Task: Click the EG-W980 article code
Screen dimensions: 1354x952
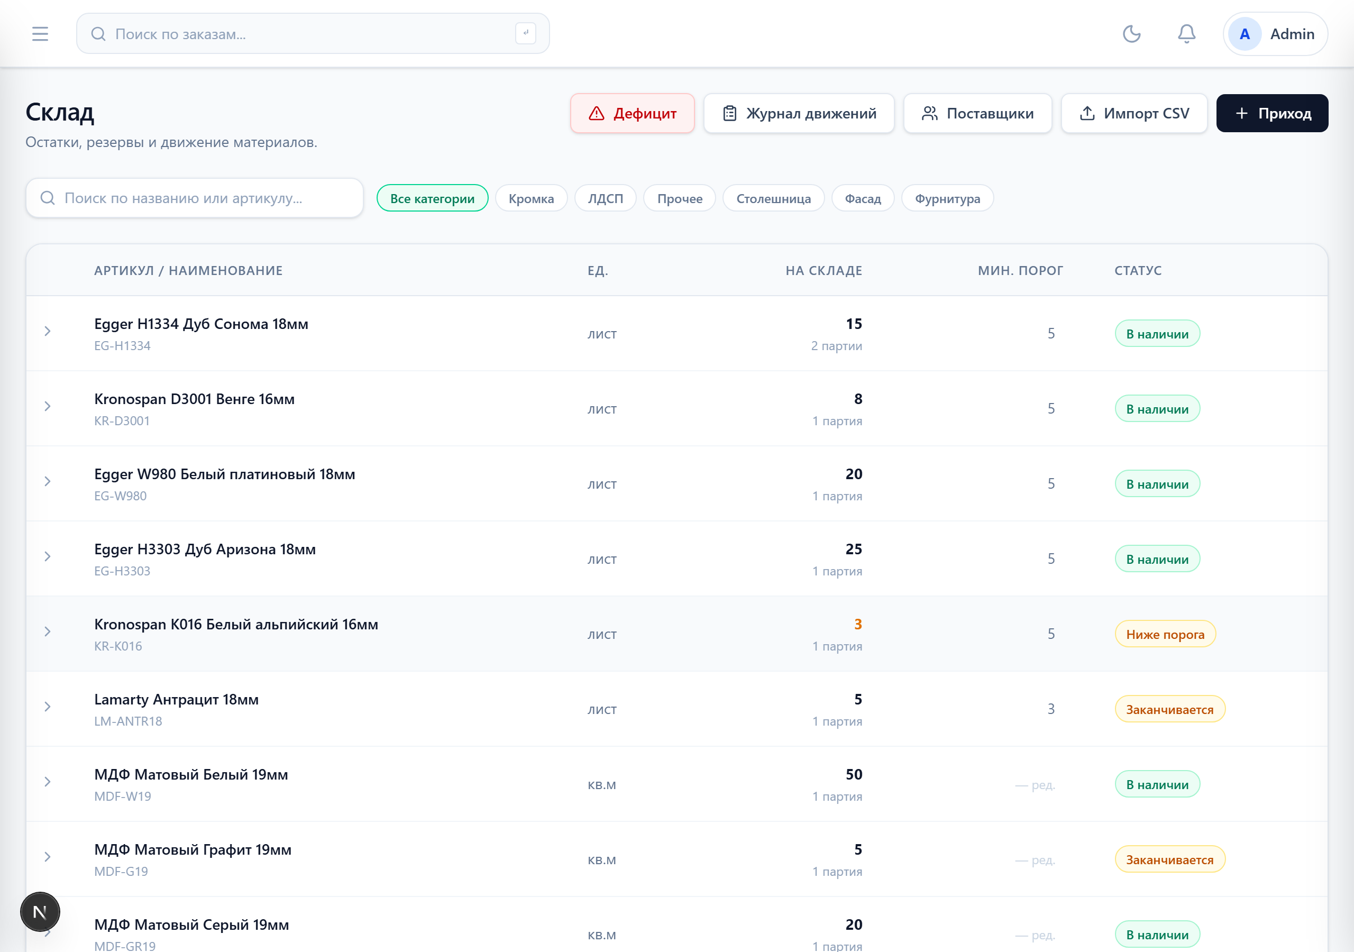Action: 120,496
